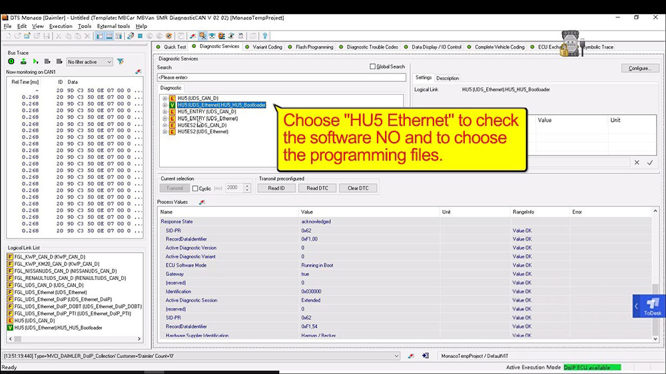Click the connect/plug icon in main toolbar
This screenshot has height=374, width=666.
click(131, 36)
